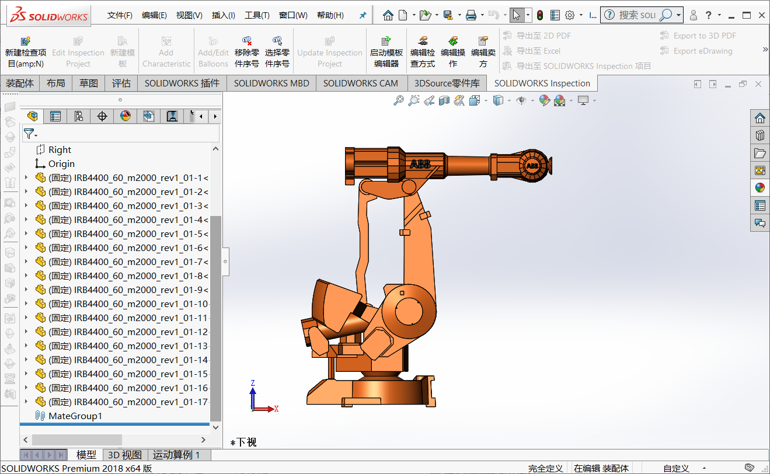Switch to the DisplayManager color wheel tab
770x474 pixels.
[125, 116]
